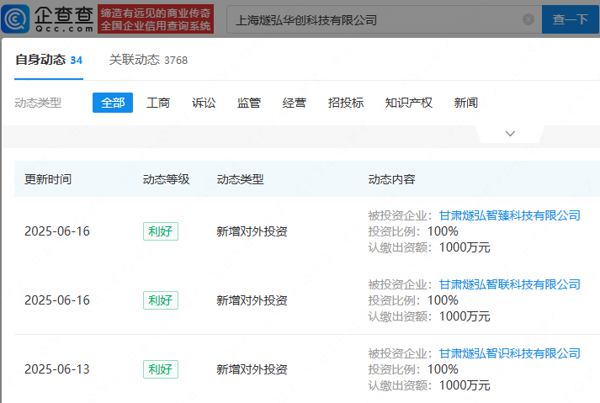This screenshot has height=403, width=600.
Task: Filter updates by 新闻
Action: tap(465, 103)
